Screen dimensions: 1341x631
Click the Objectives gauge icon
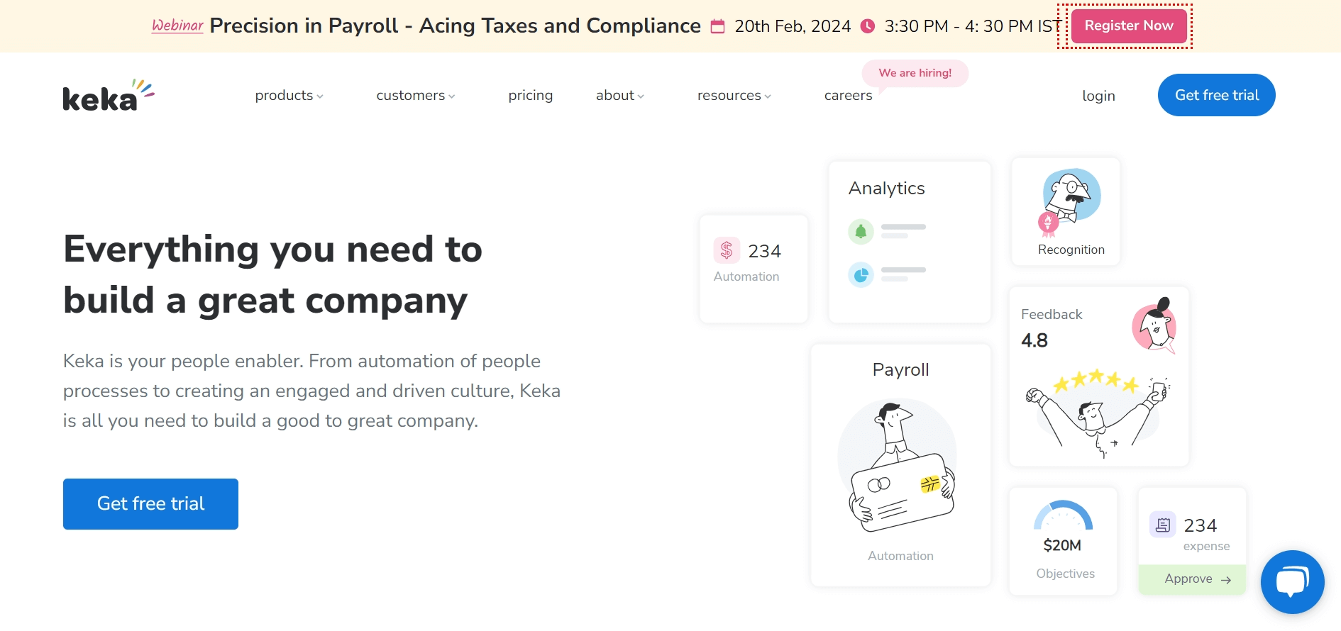point(1063,515)
